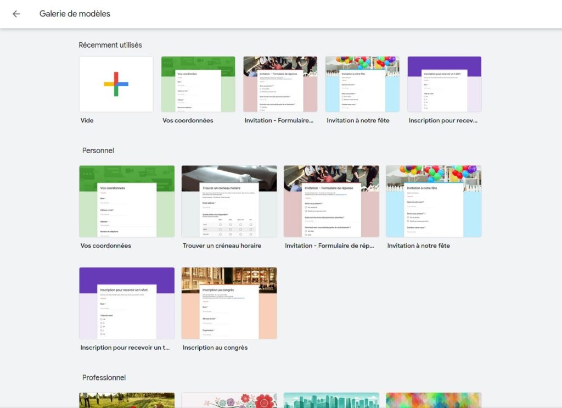Click "Invitation à notre fête" label in Récemment utilisés

pyautogui.click(x=358, y=120)
